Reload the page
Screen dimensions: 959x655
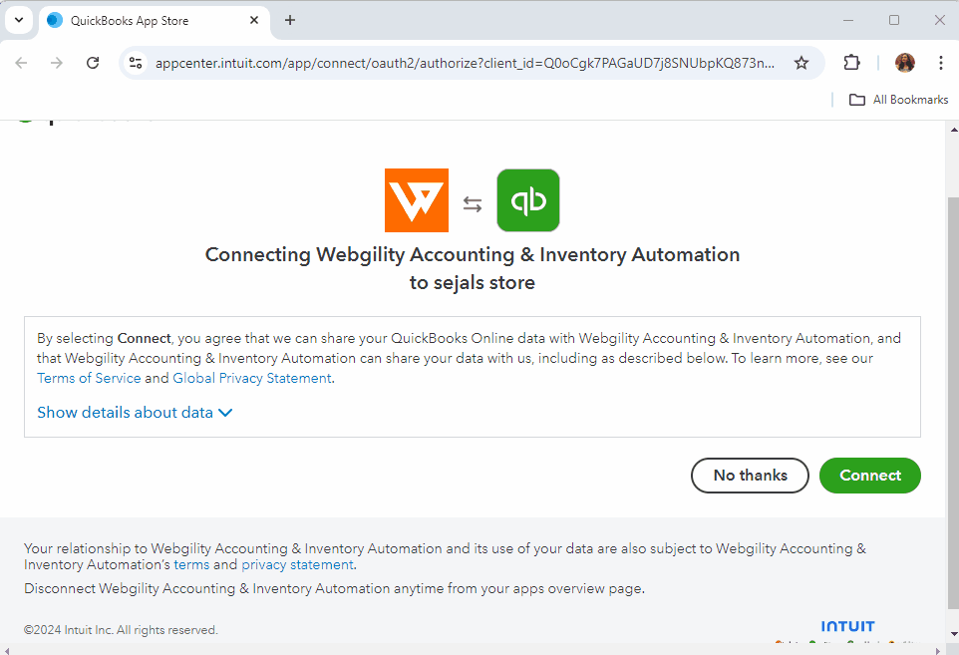pos(93,63)
